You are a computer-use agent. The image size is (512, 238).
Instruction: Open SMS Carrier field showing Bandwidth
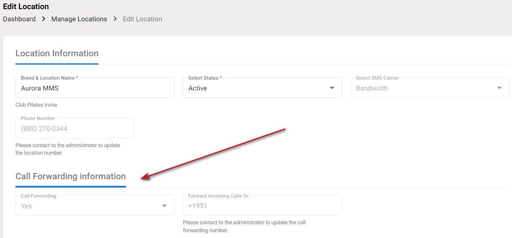point(421,88)
